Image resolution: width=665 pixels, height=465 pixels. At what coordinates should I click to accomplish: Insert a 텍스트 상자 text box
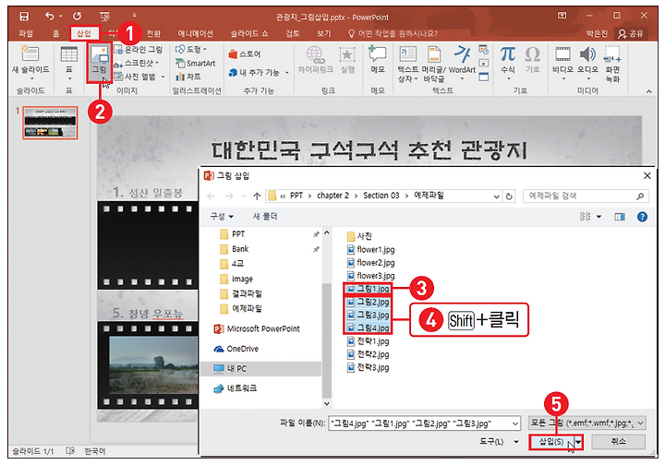[407, 64]
